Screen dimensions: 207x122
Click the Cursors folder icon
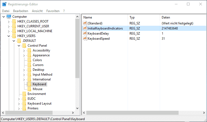click(x=29, y=65)
